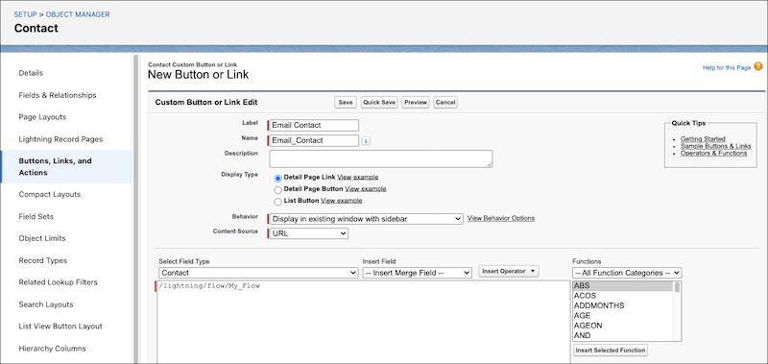Open Operators & Functions quick tip
Screen dimensions: 768x364
click(713, 153)
